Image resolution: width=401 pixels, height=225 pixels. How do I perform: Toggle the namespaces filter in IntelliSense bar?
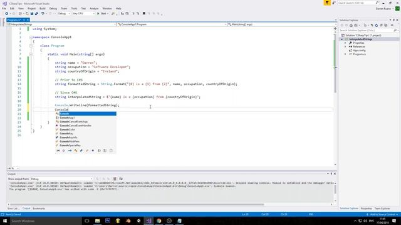tap(99, 151)
